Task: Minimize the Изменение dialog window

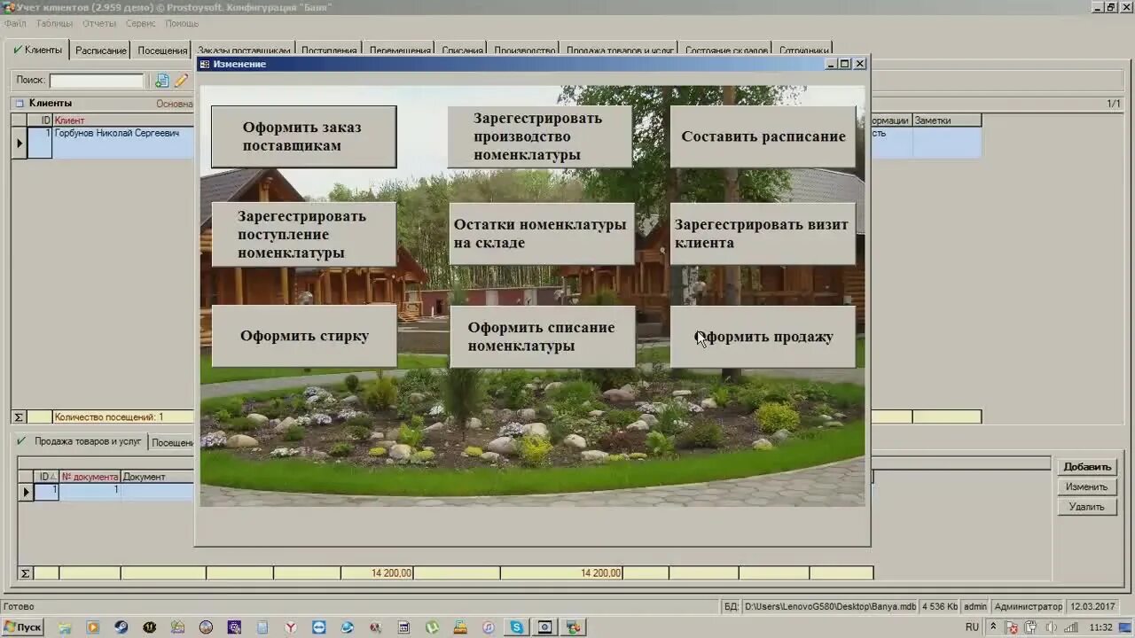Action: (x=831, y=64)
